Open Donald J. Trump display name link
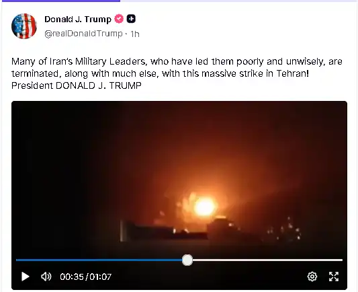The image size is (358, 292). click(78, 20)
